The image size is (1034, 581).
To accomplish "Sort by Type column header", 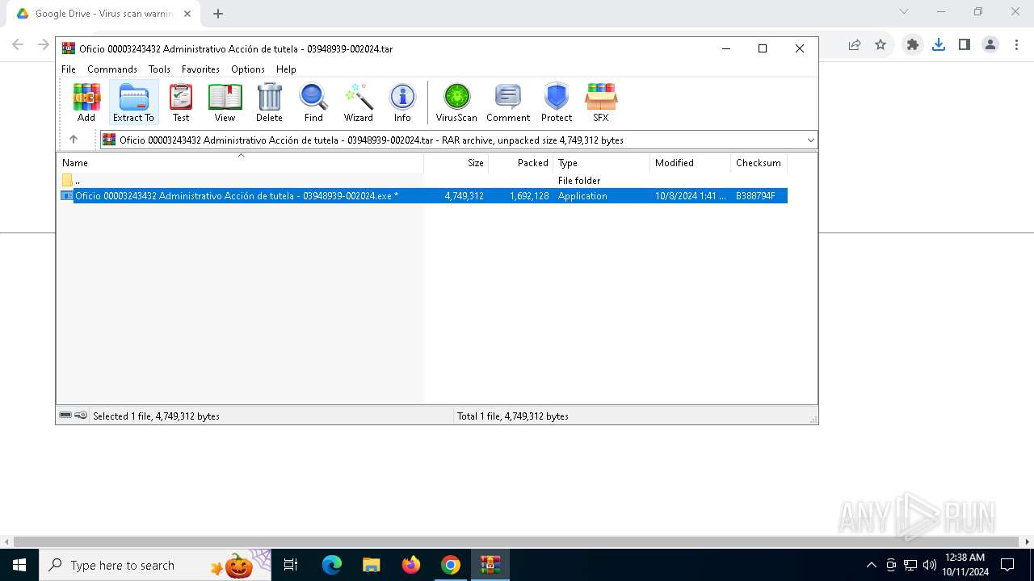I will coord(602,162).
